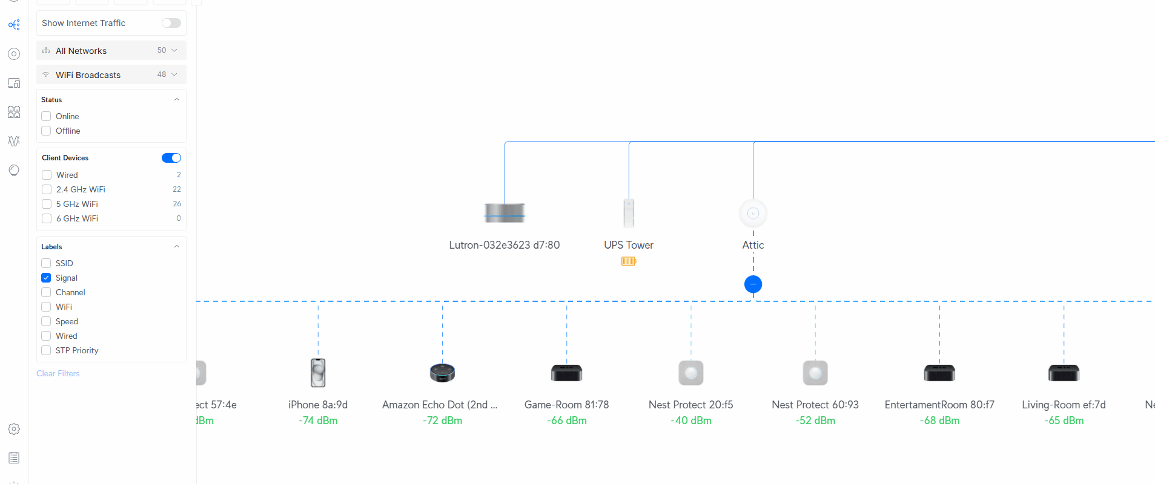Check the Online status filter

coord(46,116)
